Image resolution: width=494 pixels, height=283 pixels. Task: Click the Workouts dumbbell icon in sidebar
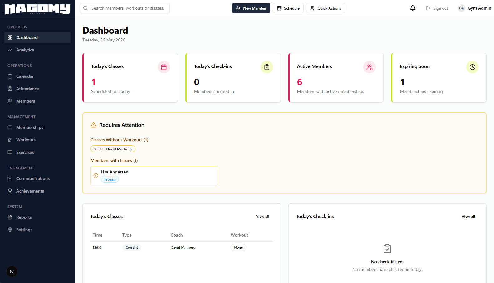pyautogui.click(x=10, y=140)
